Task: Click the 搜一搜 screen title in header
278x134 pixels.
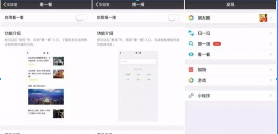Action: click(x=138, y=5)
